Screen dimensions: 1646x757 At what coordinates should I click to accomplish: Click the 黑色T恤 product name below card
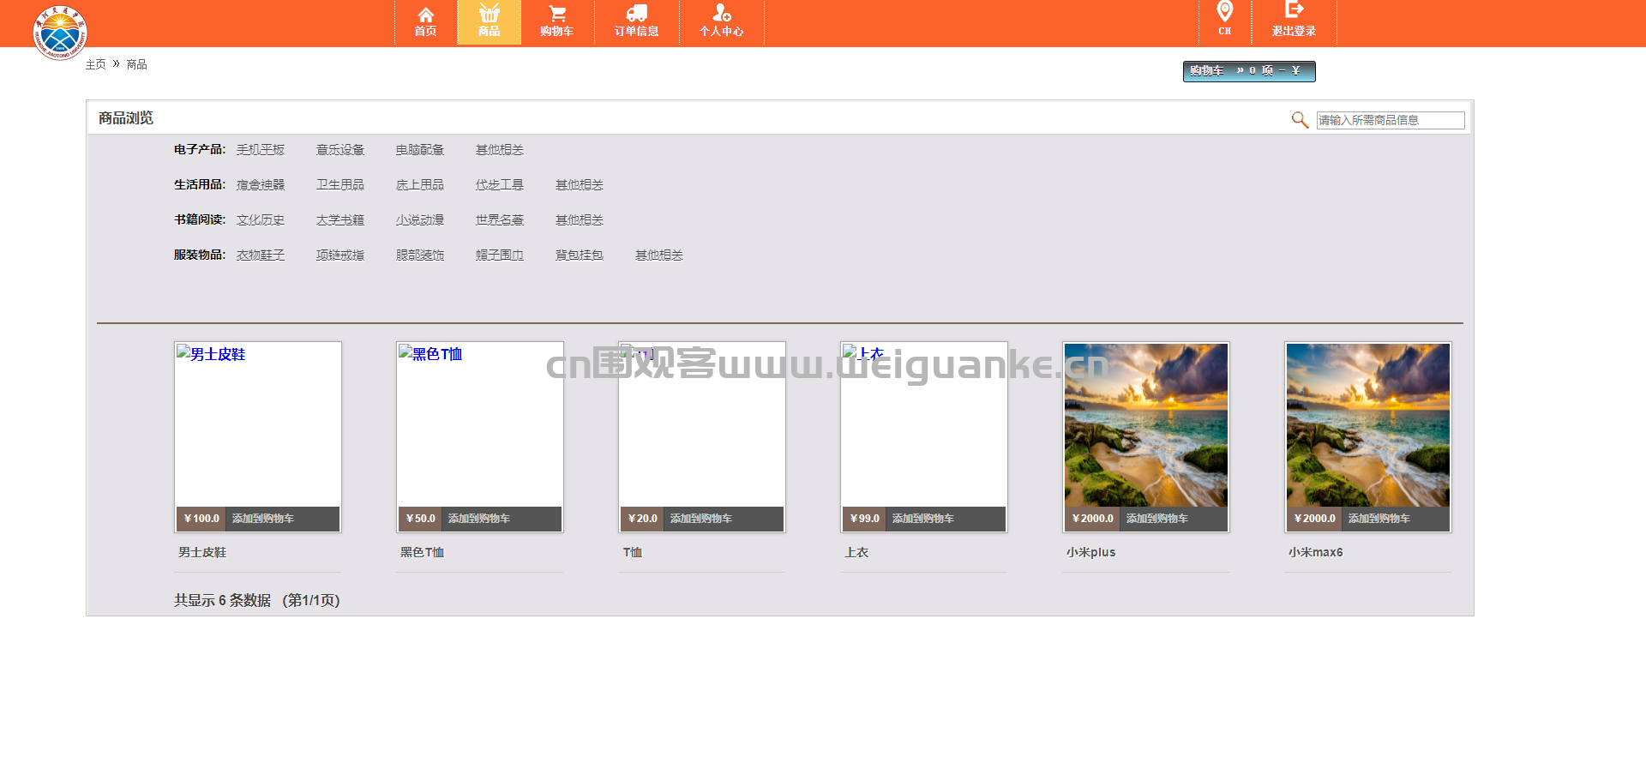(x=422, y=552)
